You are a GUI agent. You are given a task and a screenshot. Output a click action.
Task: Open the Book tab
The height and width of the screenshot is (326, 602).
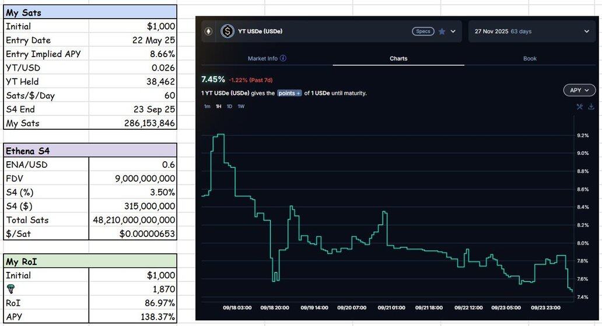point(530,58)
